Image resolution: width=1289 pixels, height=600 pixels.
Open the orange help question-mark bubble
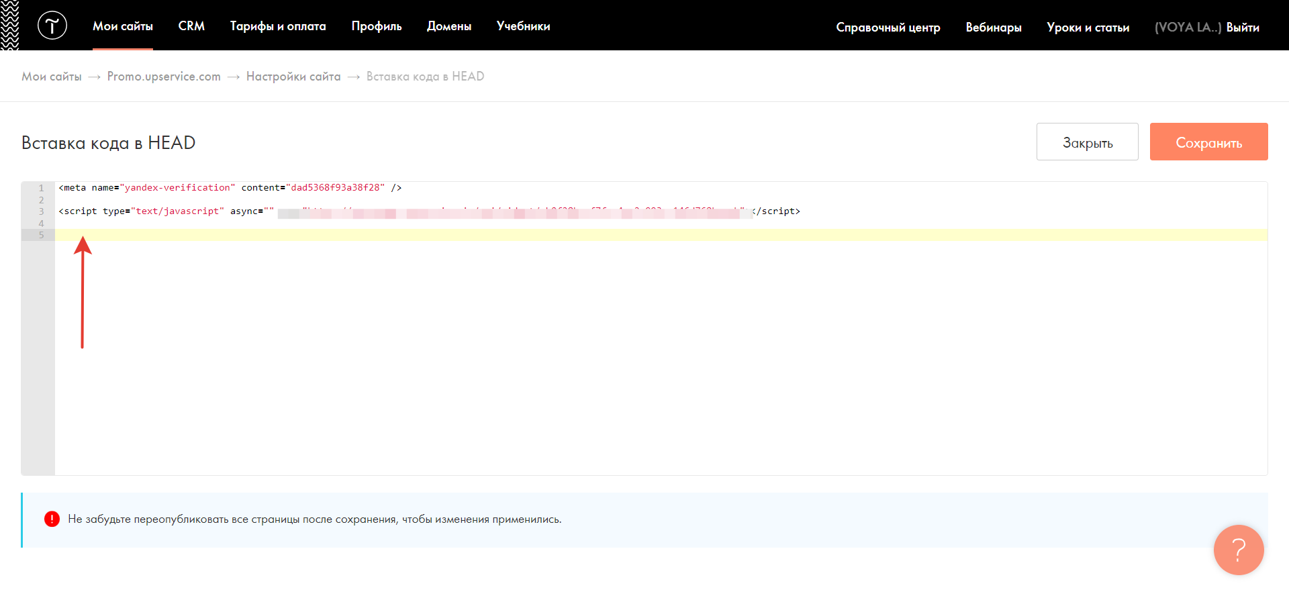pos(1239,550)
